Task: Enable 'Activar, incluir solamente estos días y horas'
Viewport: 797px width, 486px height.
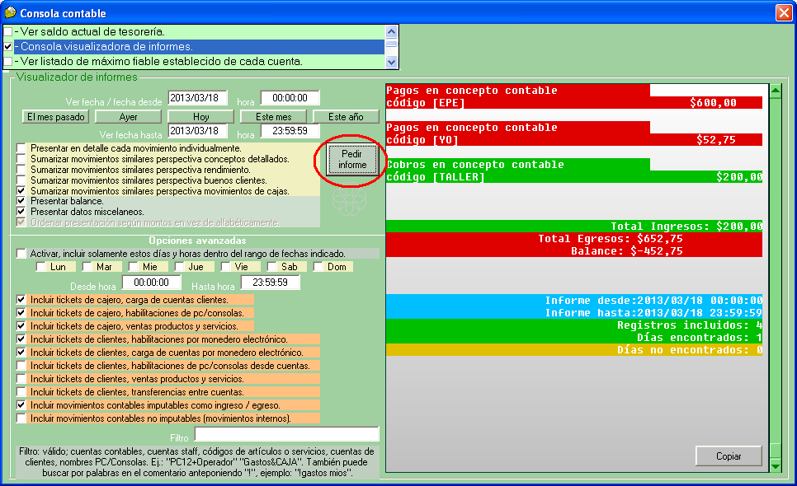Action: coord(21,253)
